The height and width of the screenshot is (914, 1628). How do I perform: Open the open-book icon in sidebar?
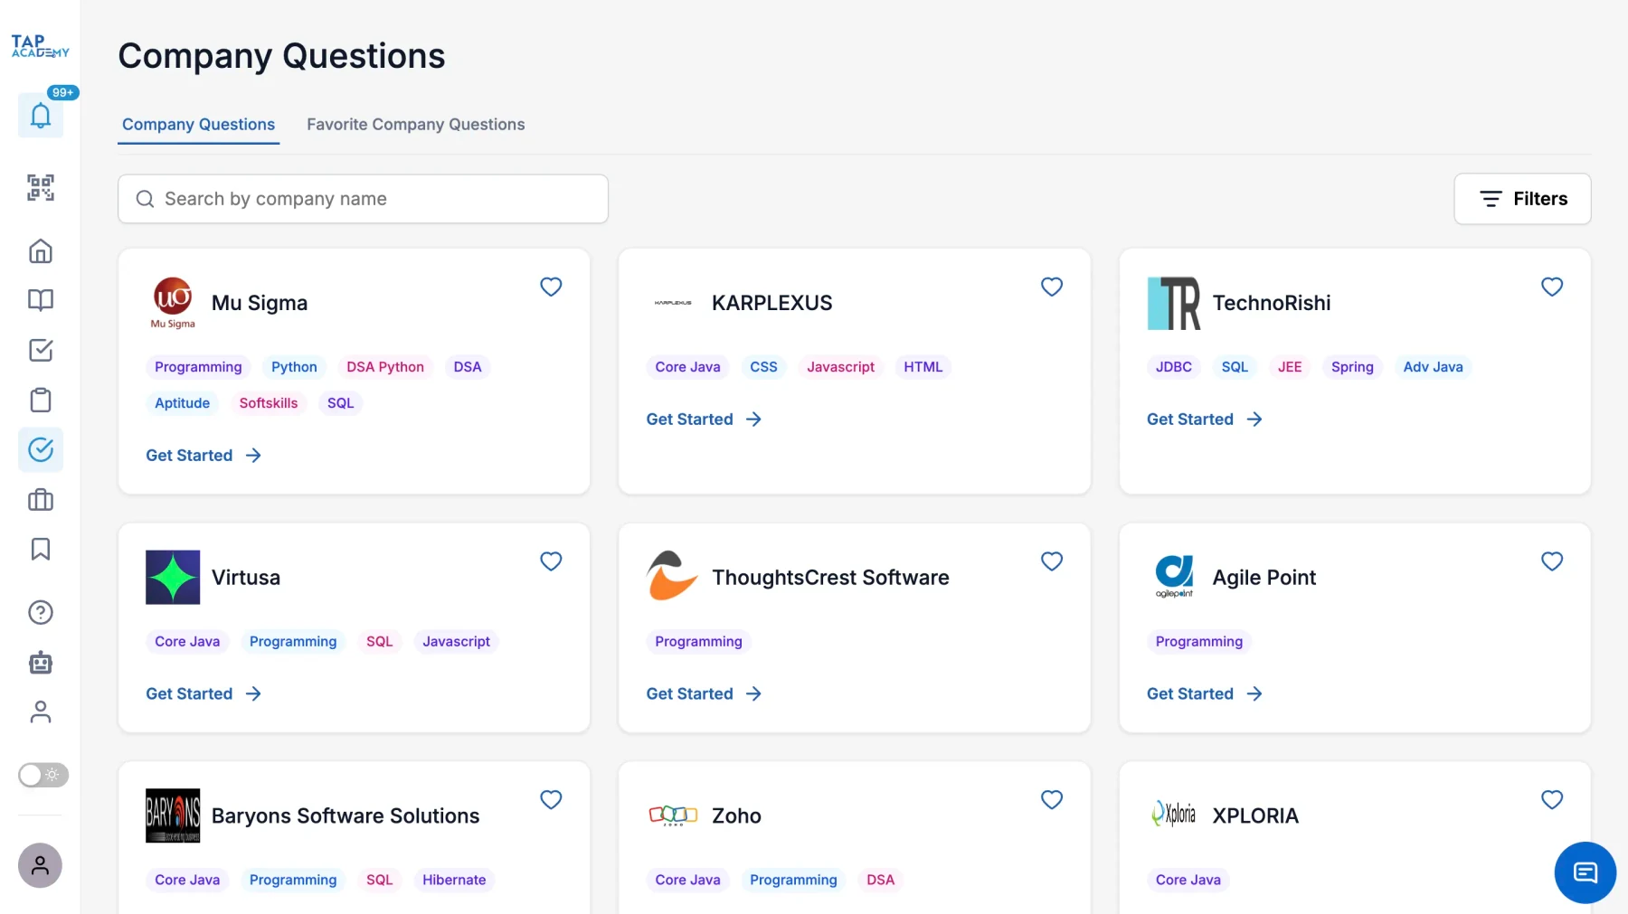41,300
